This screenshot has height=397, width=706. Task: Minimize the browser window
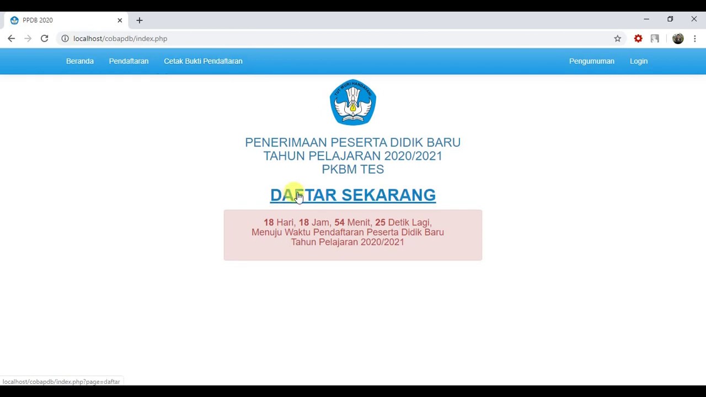click(646, 19)
